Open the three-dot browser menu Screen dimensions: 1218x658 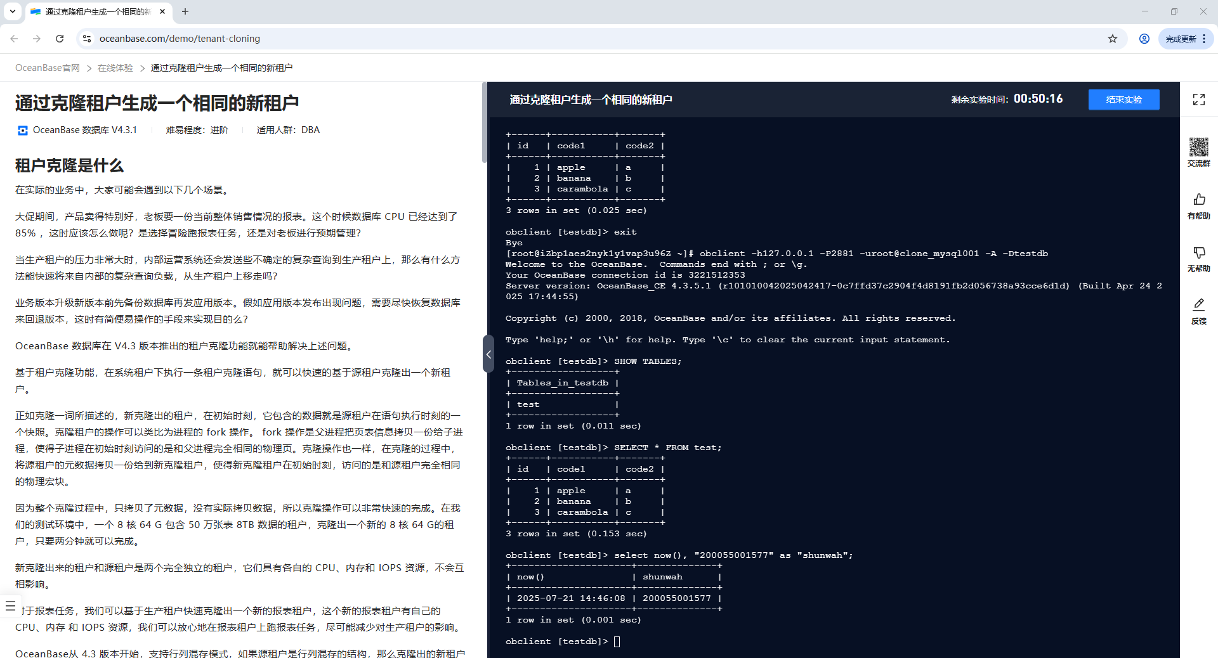1205,39
